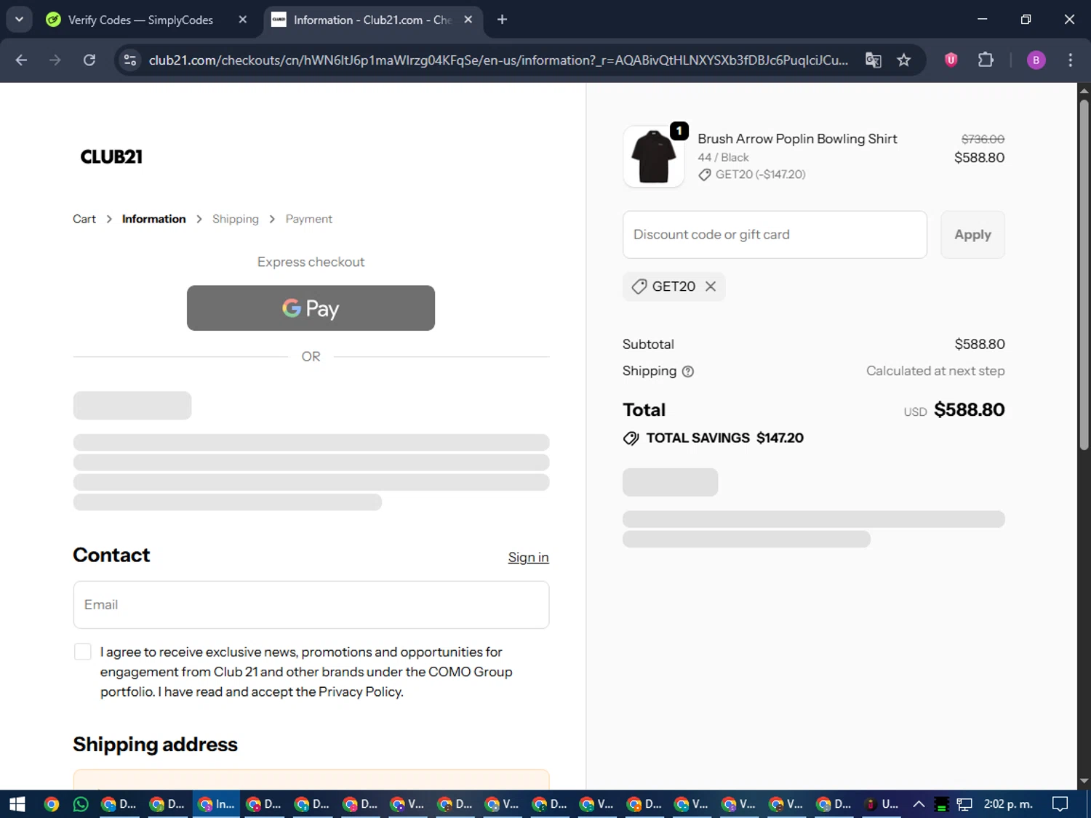Image resolution: width=1091 pixels, height=818 pixels.
Task: Open the Windows Start menu
Action: [17, 804]
